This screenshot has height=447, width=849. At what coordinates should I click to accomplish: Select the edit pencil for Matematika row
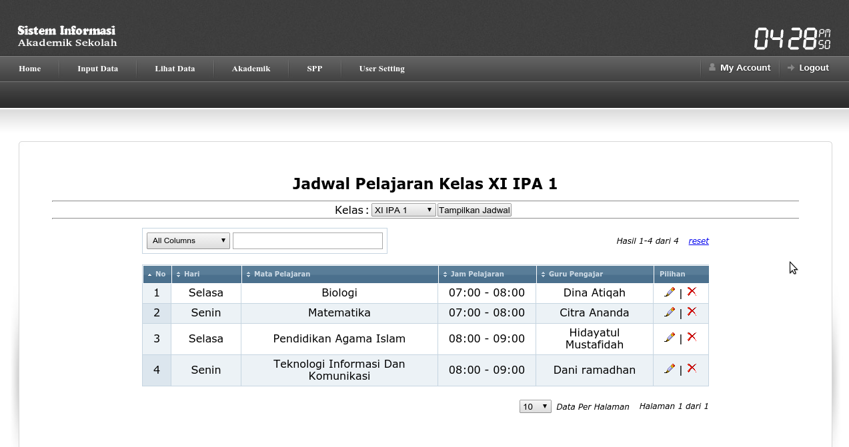(x=670, y=312)
